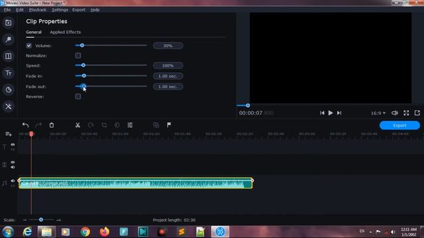
Task: Open the File menu
Action: pyautogui.click(x=7, y=10)
